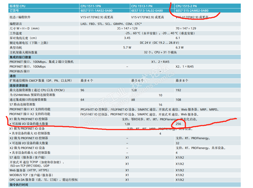
Task: Click the "订货号" row label
Action: coord(14,11)
